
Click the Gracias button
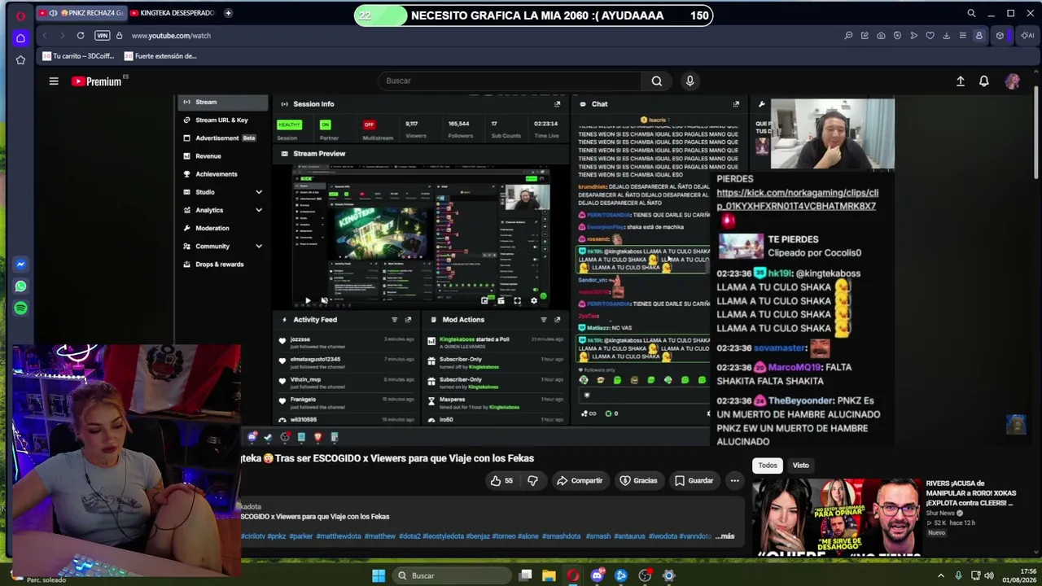pos(638,480)
